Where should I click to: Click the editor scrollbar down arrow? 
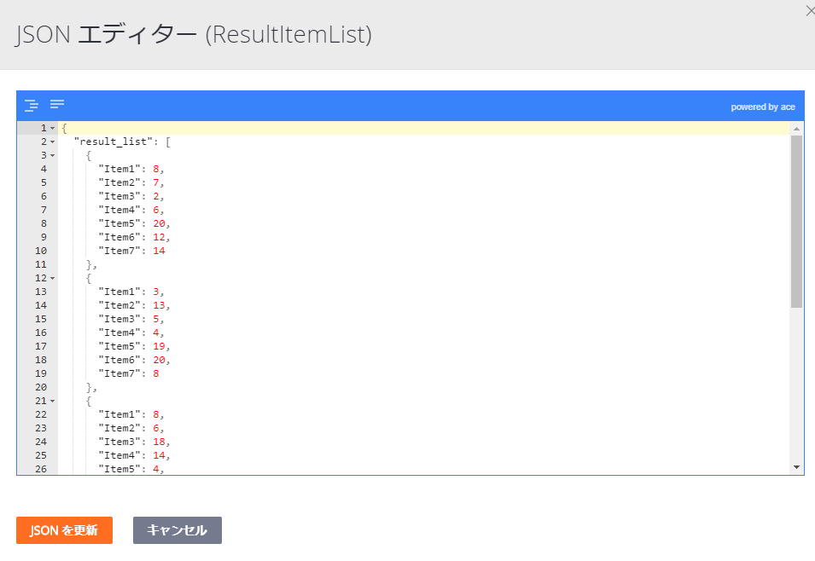pos(796,467)
